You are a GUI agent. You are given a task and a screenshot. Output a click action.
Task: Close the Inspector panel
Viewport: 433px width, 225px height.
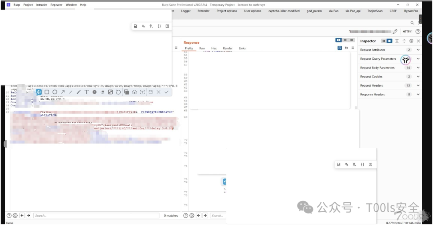[418, 41]
